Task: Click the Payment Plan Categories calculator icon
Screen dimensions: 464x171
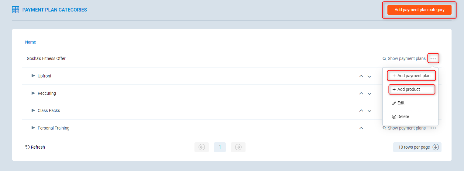Action: point(15,10)
